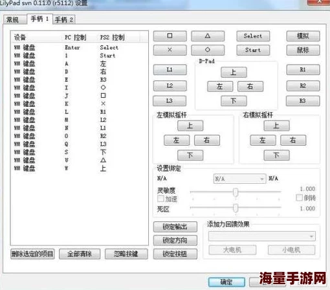
Task: Select the J key binding row
Action: [x=79, y=96]
